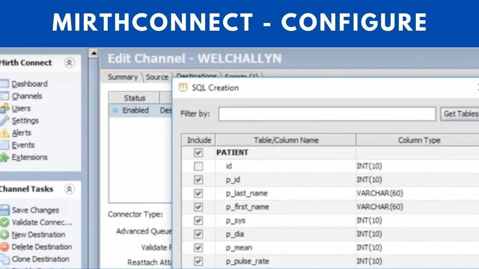
Task: Click New Destination task link
Action: tap(38, 235)
